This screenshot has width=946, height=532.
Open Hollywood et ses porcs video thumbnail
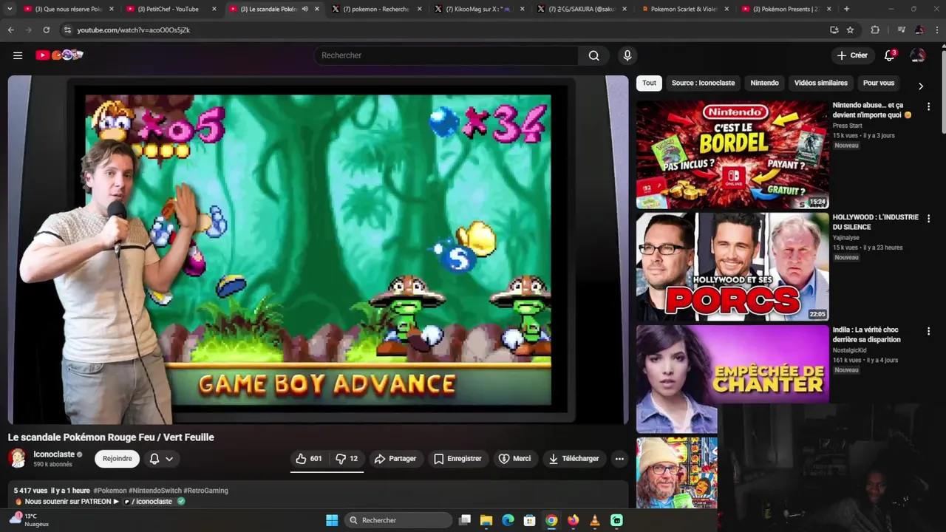(732, 267)
